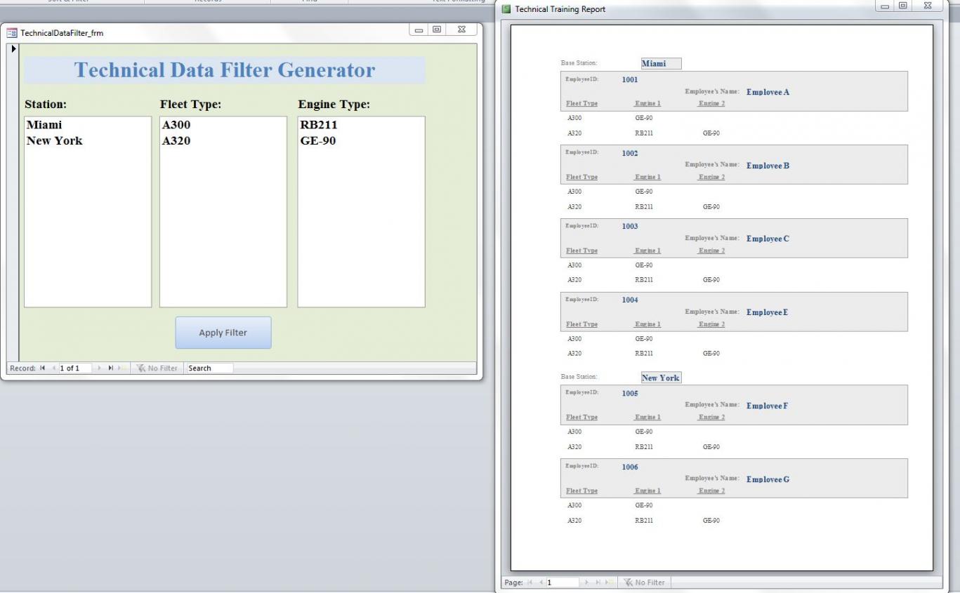Click the Apply Filter button
Viewport: 960px width, 593px height.
click(x=223, y=333)
